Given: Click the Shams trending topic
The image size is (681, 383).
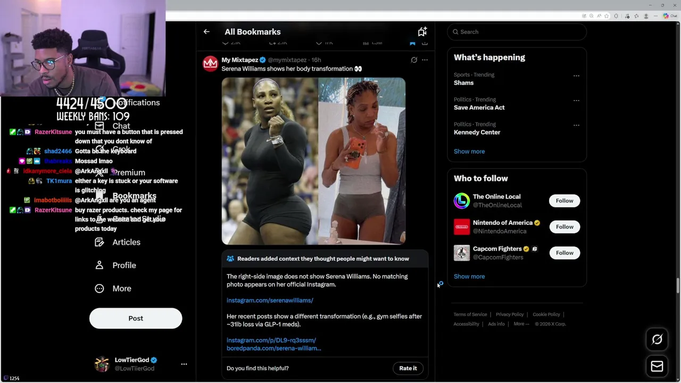Looking at the screenshot, I should pos(463,83).
